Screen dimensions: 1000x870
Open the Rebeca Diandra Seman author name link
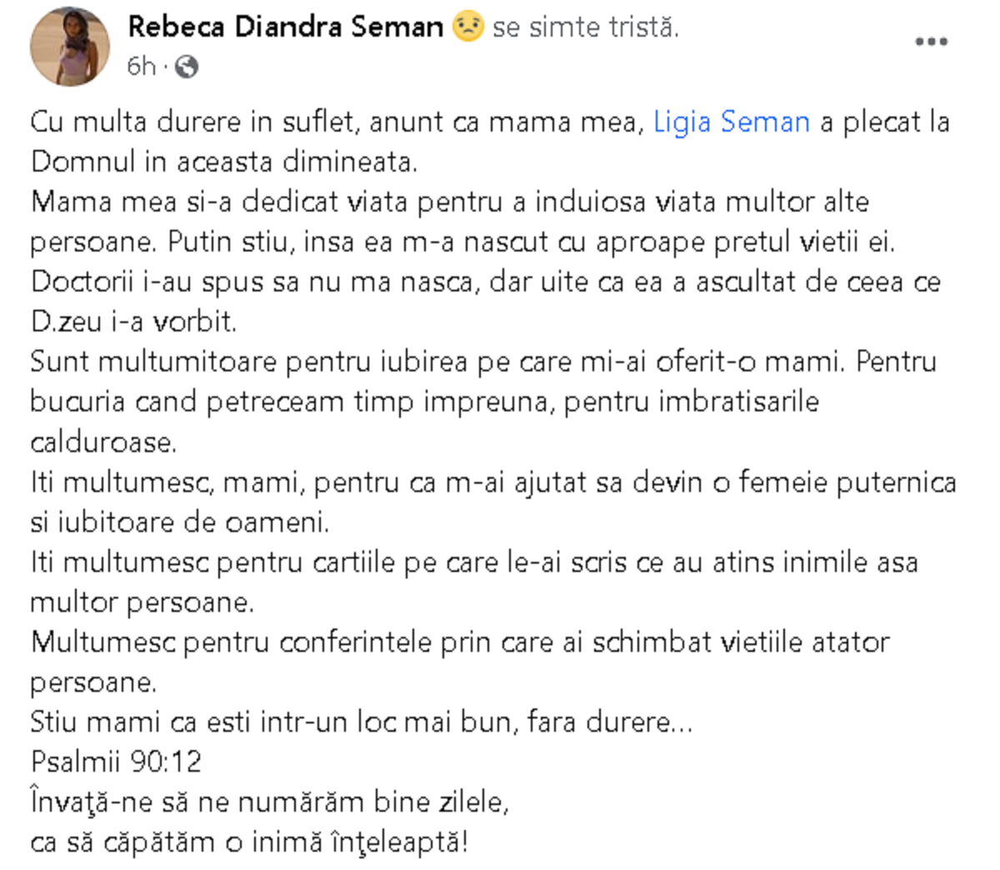(285, 27)
